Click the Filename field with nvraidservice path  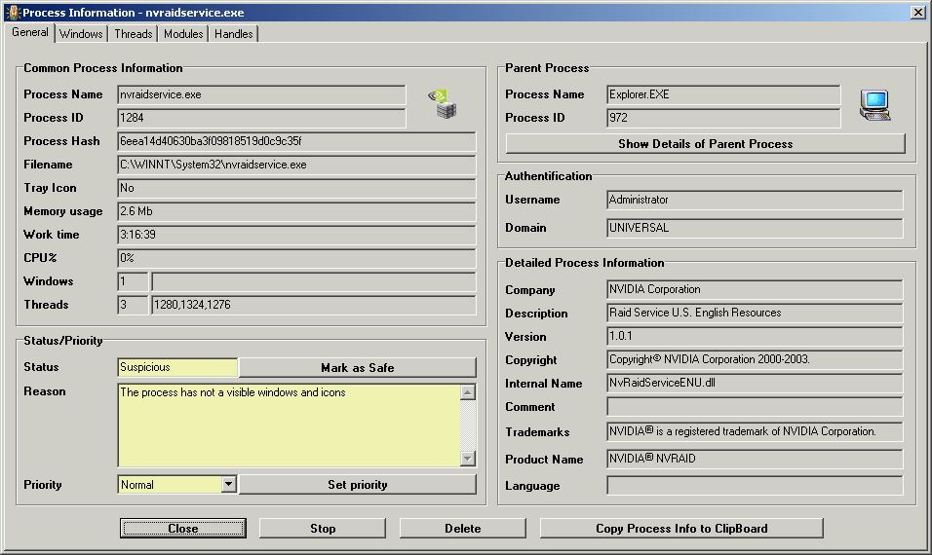coord(296,165)
